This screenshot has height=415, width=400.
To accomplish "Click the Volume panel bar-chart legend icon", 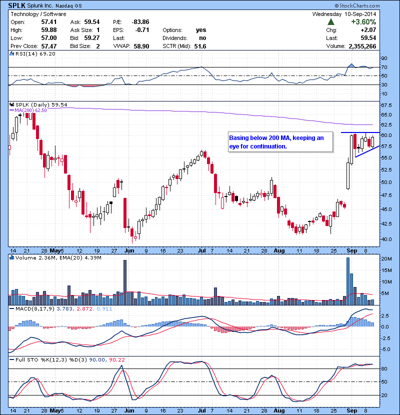I will pos(11,257).
